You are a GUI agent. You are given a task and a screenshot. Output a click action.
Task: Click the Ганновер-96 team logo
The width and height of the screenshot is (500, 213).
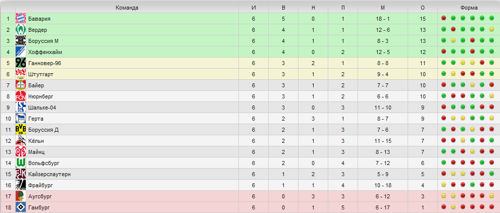tap(21, 63)
